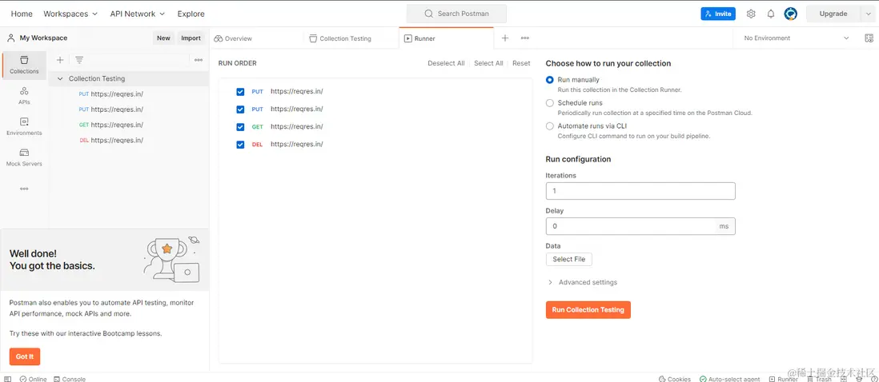Click the Run Collection Testing button
Viewport: 879px width, 382px height.
click(588, 309)
